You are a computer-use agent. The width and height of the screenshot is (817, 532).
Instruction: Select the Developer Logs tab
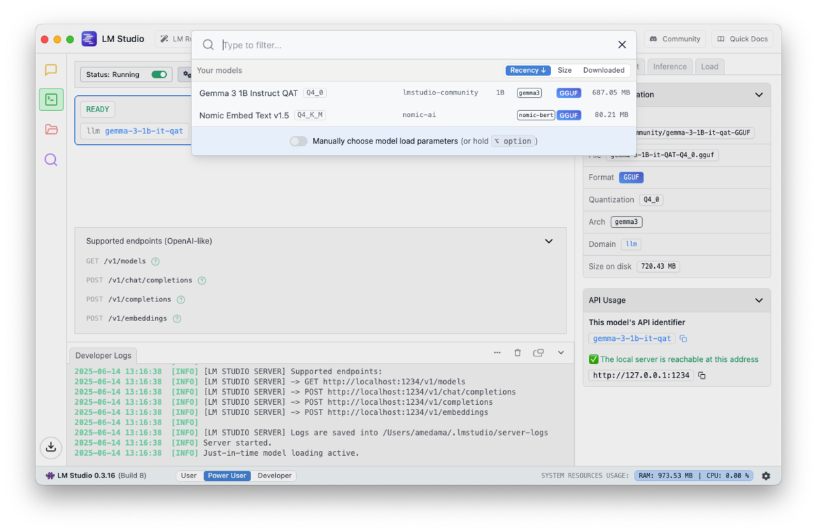pos(103,356)
